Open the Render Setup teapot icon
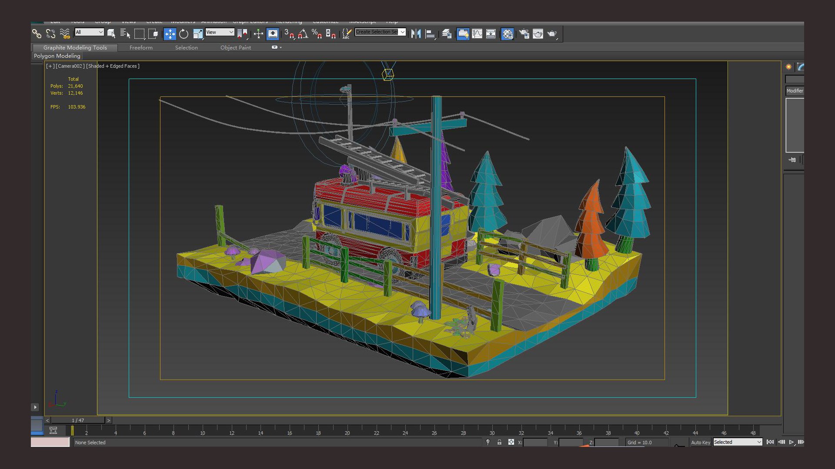Viewport: 835px width, 469px height. tap(524, 34)
